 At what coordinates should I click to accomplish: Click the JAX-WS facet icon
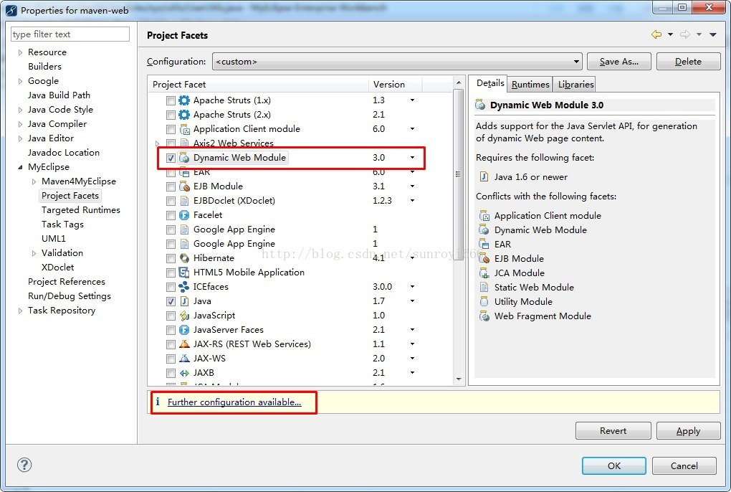click(x=185, y=359)
